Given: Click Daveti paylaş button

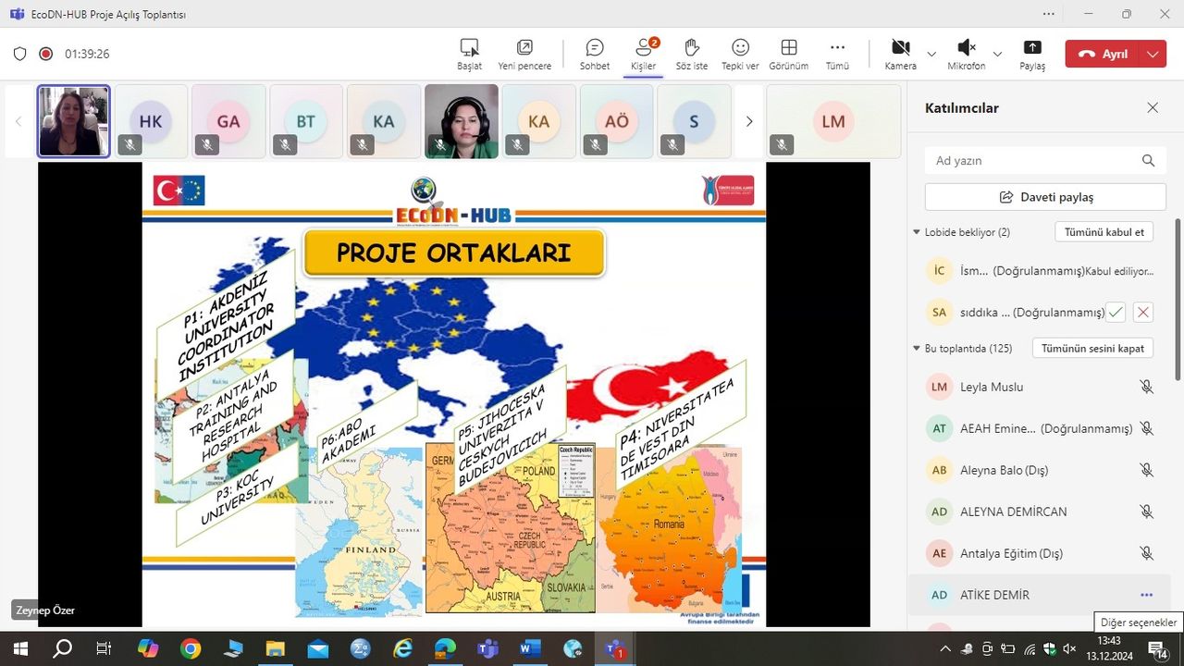Looking at the screenshot, I should coord(1045,197).
